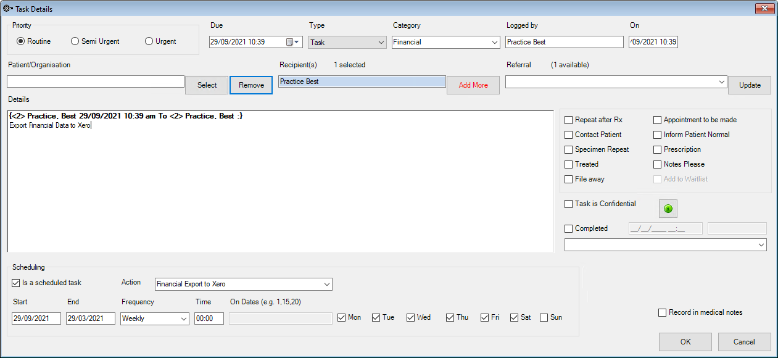Enable Appointment to be made checkbox
The image size is (778, 358).
point(658,120)
